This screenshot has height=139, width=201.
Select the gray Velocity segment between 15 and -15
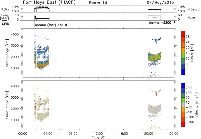[183, 105]
